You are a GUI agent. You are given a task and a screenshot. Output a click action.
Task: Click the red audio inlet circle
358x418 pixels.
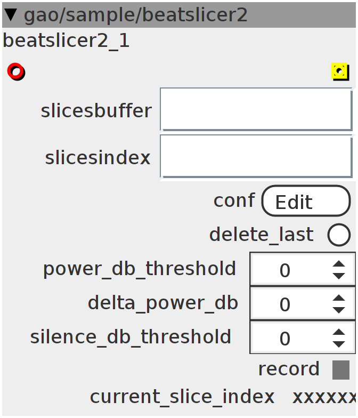pyautogui.click(x=16, y=71)
